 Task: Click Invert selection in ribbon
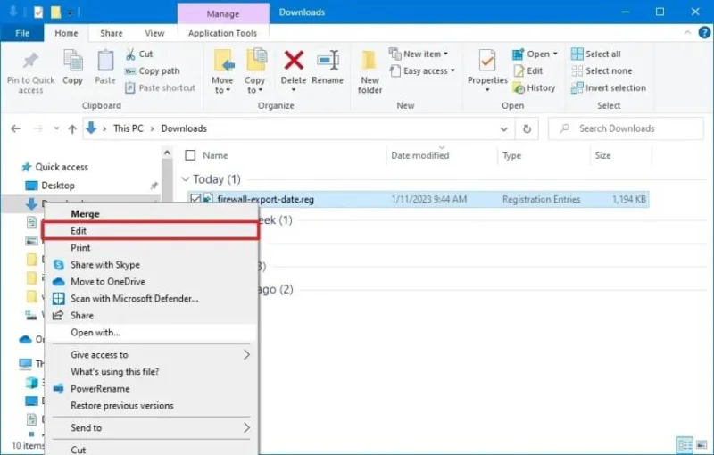(609, 87)
